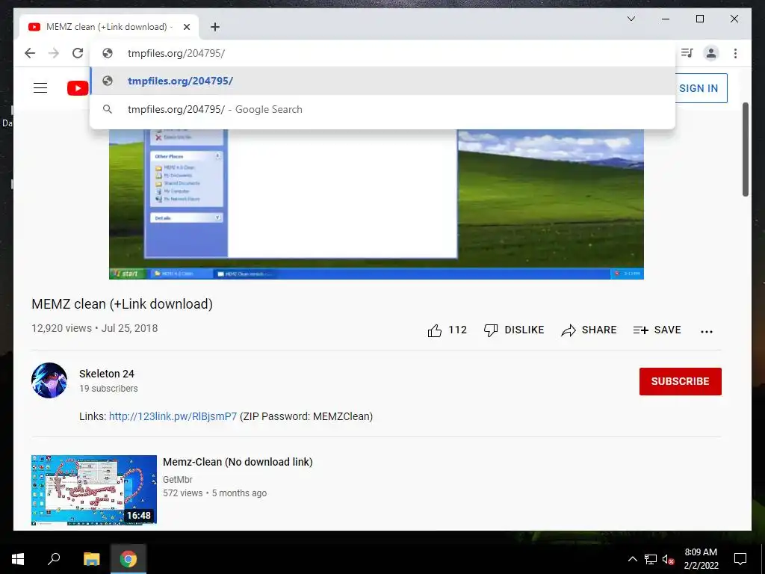This screenshot has height=574, width=765.
Task: Click the 19 subscribers text
Action: (108, 389)
